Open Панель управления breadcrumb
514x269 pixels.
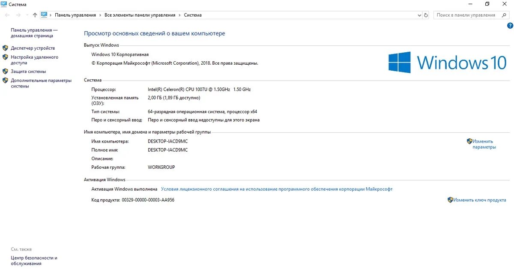[75, 15]
